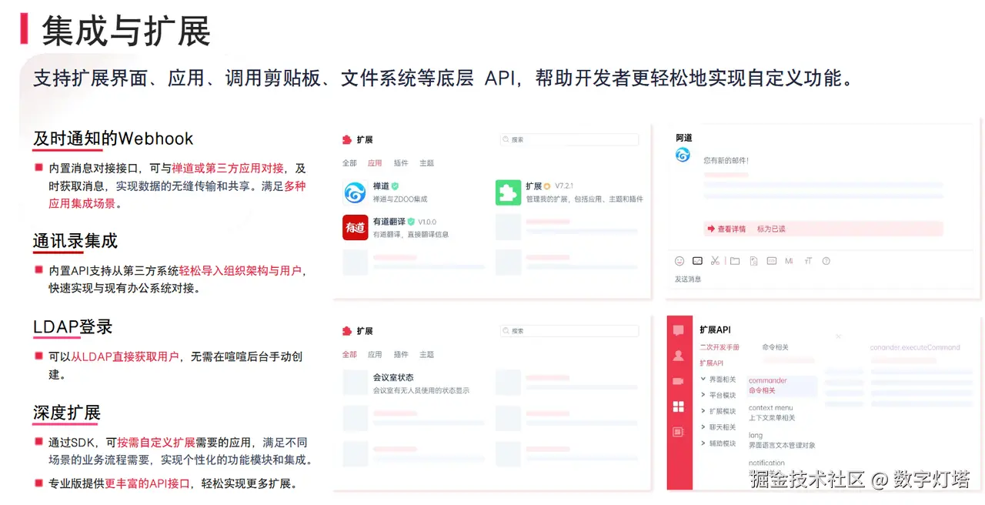This screenshot has width=985, height=505.
Task: Select 全部 tab in lower extensions panel
Action: coord(349,355)
